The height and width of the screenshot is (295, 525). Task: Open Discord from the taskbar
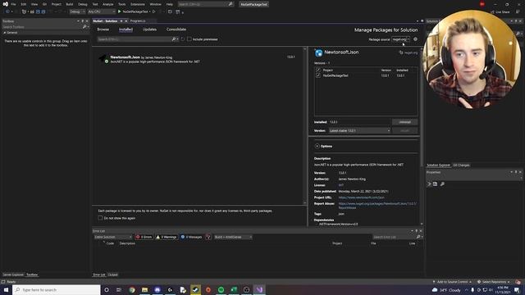point(157,289)
